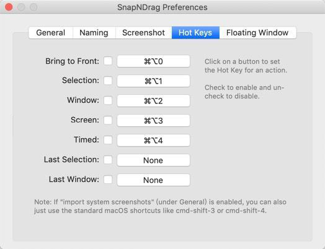Click the Bring to Front label
This screenshot has width=325, height=249.
click(x=72, y=61)
